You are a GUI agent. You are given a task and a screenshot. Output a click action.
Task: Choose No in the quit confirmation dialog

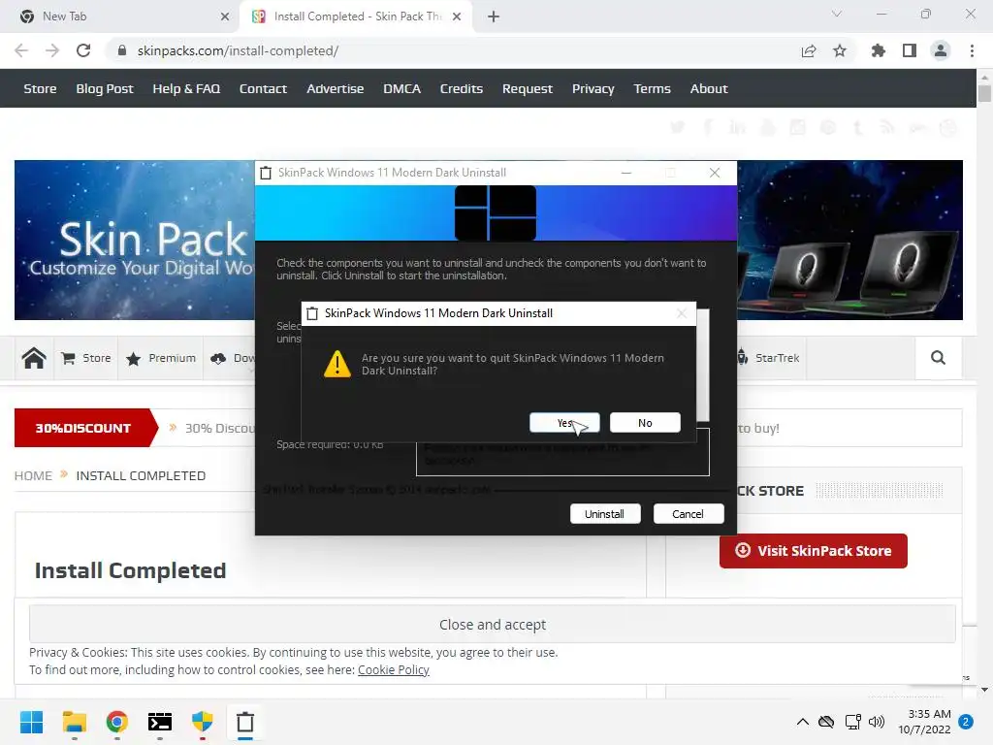645,423
